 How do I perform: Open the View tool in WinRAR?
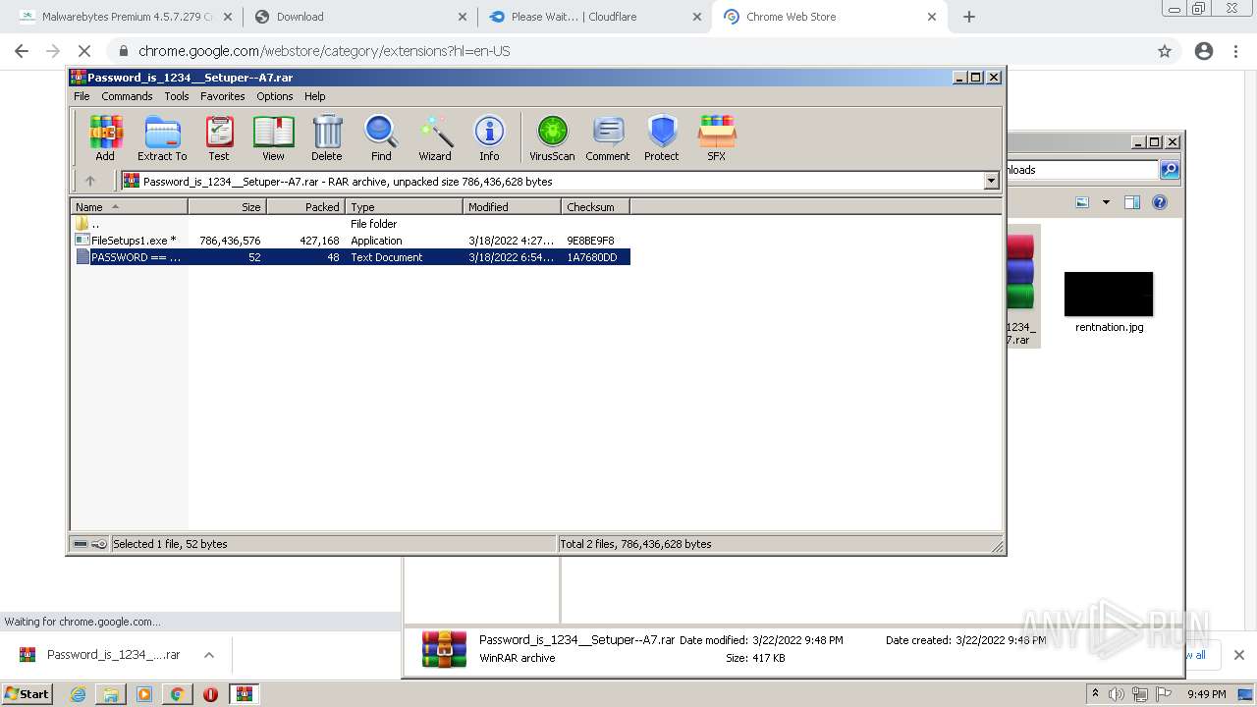click(x=273, y=138)
